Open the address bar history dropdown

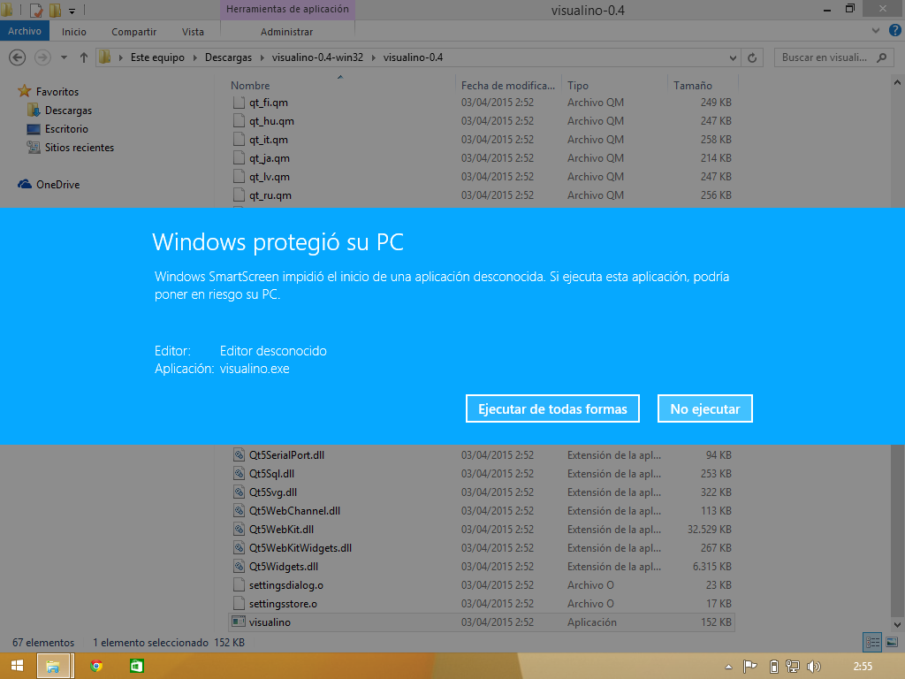(x=733, y=57)
